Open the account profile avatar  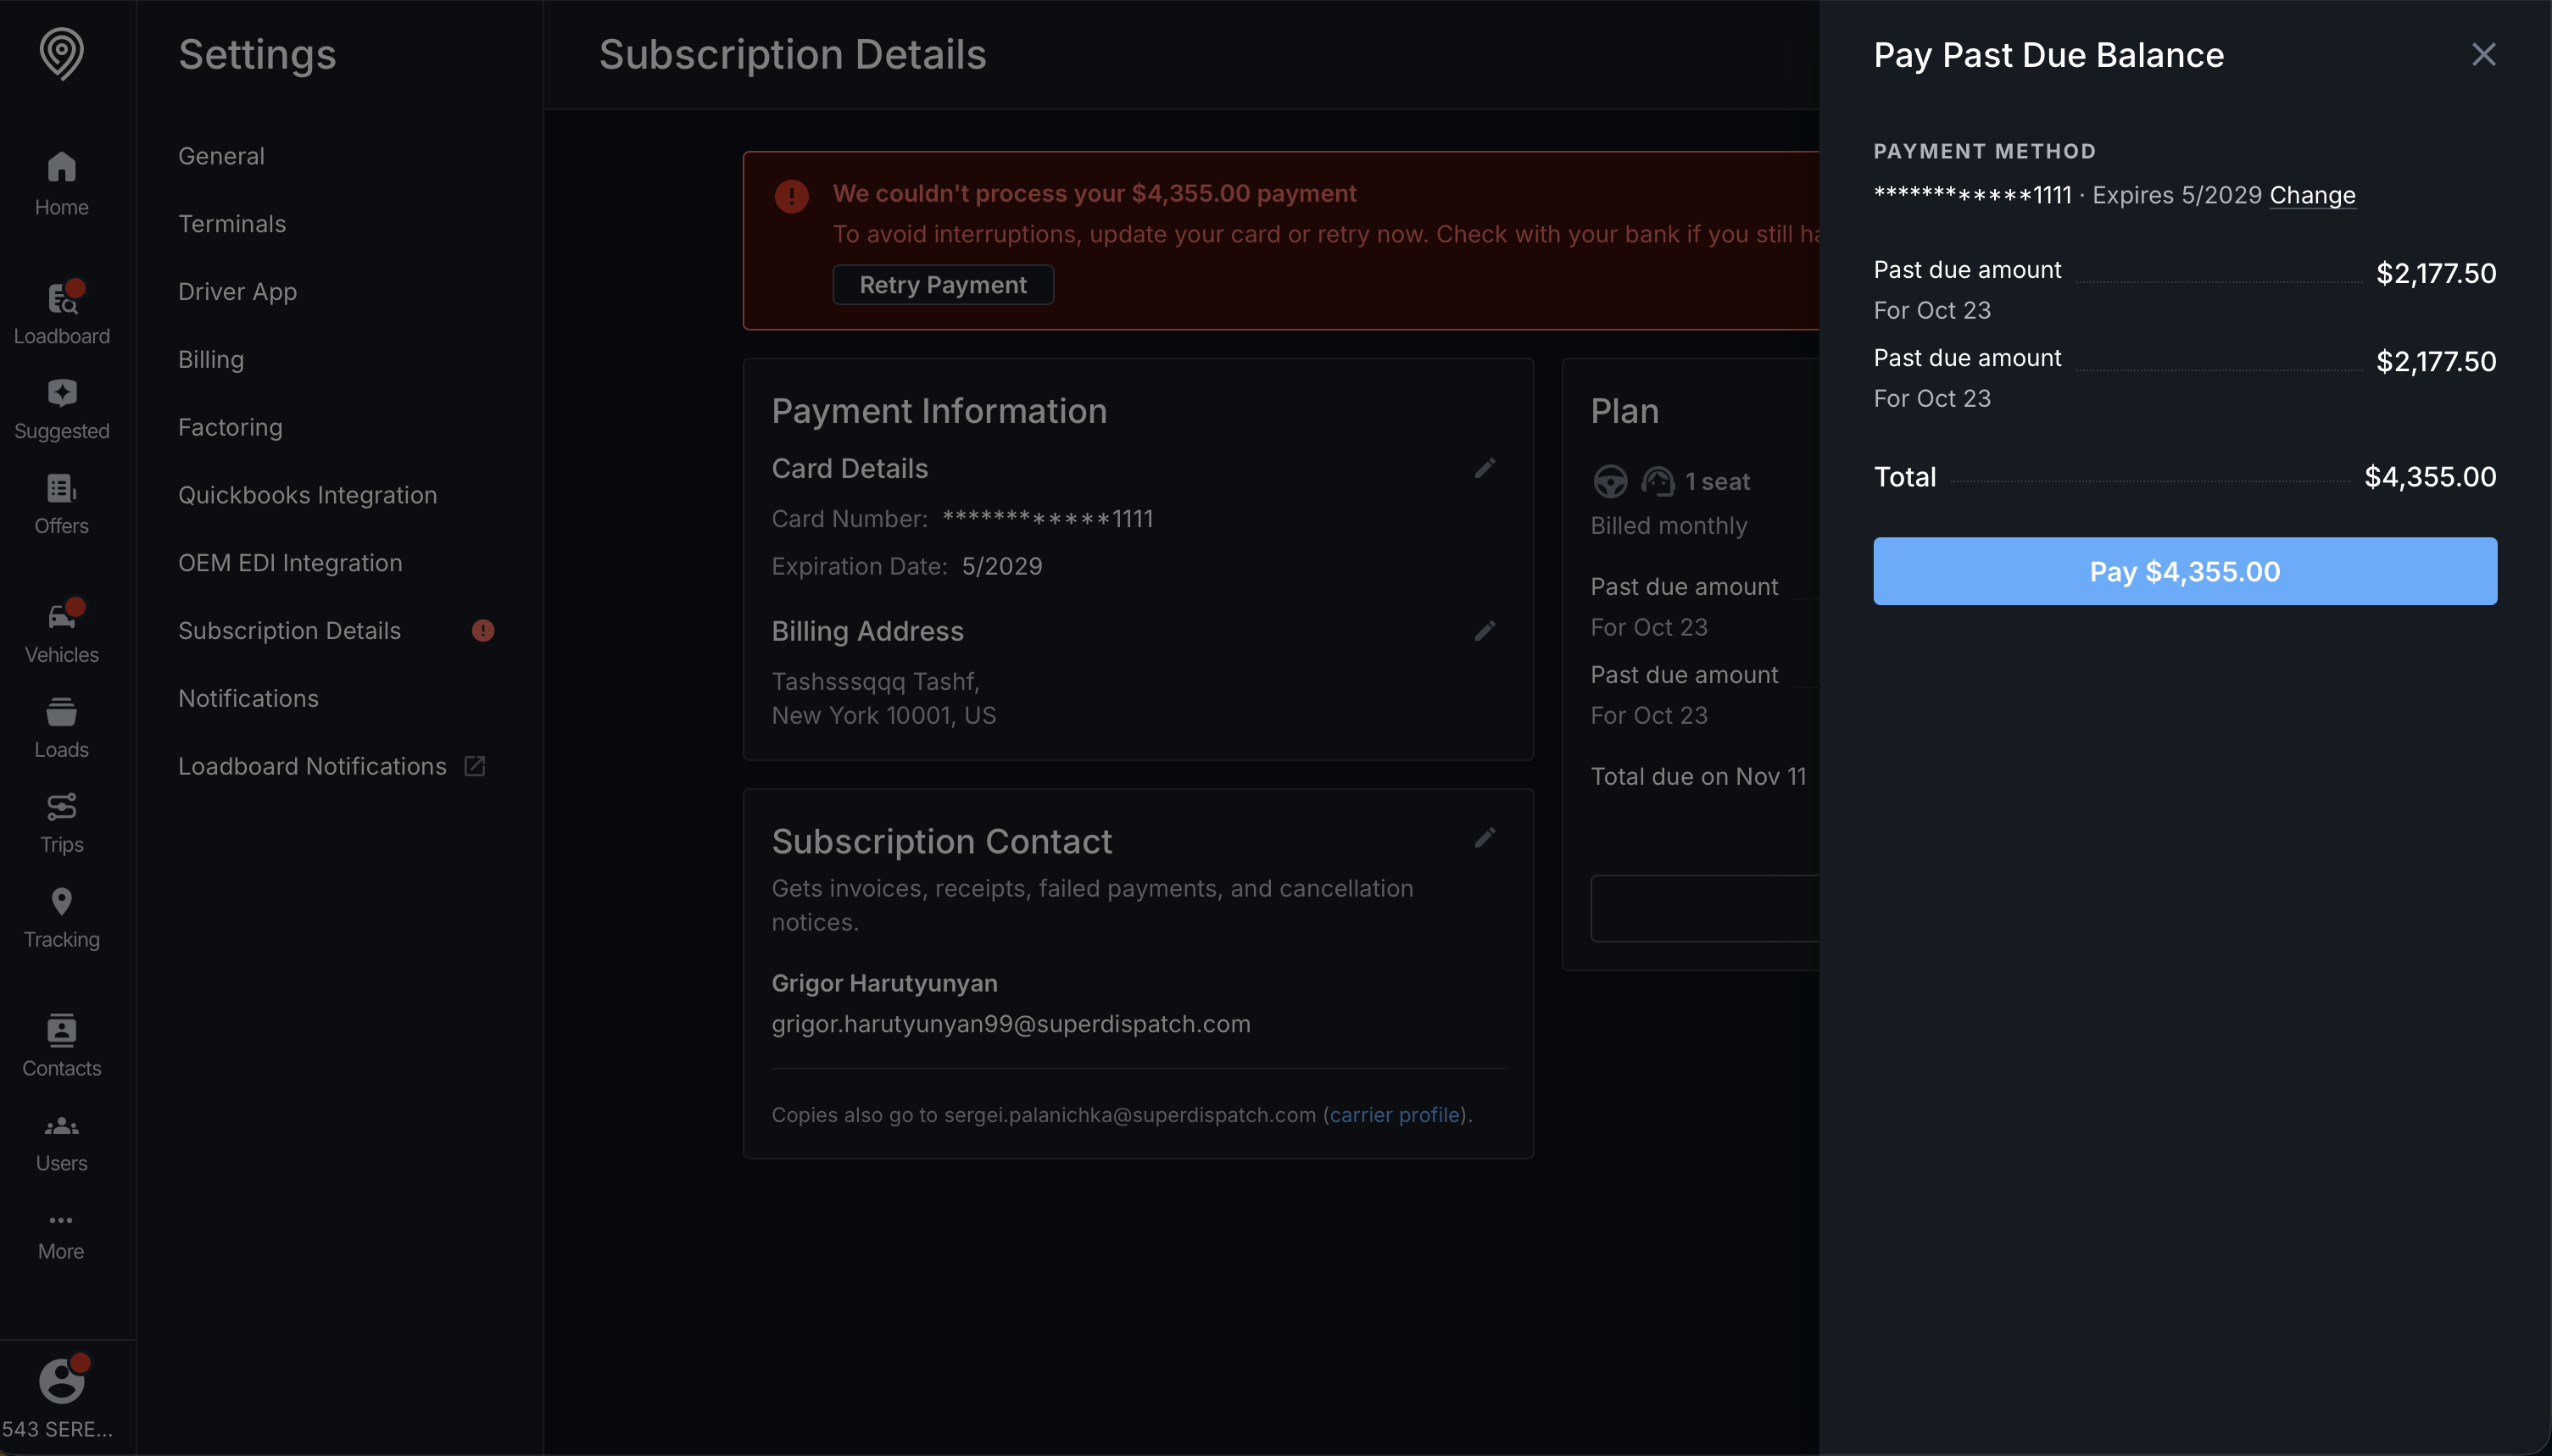click(x=61, y=1382)
